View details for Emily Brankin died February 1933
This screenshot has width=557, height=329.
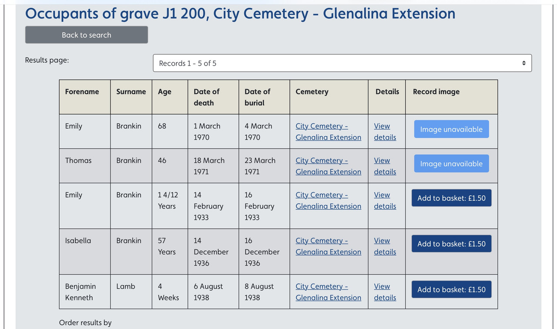point(385,200)
